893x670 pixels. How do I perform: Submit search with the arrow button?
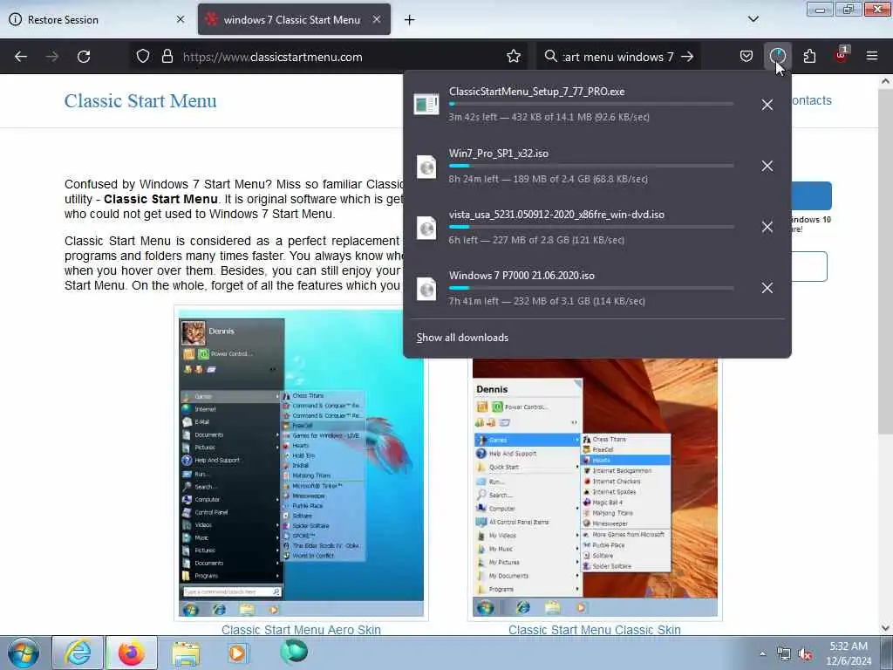tap(687, 57)
